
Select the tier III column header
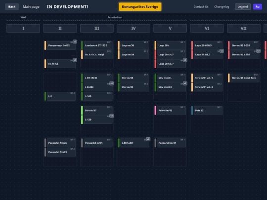97,28
